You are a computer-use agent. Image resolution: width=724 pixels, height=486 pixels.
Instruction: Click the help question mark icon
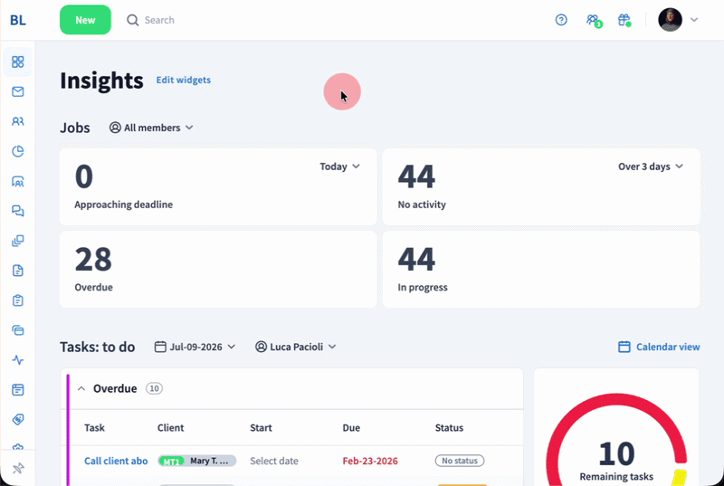pos(561,20)
